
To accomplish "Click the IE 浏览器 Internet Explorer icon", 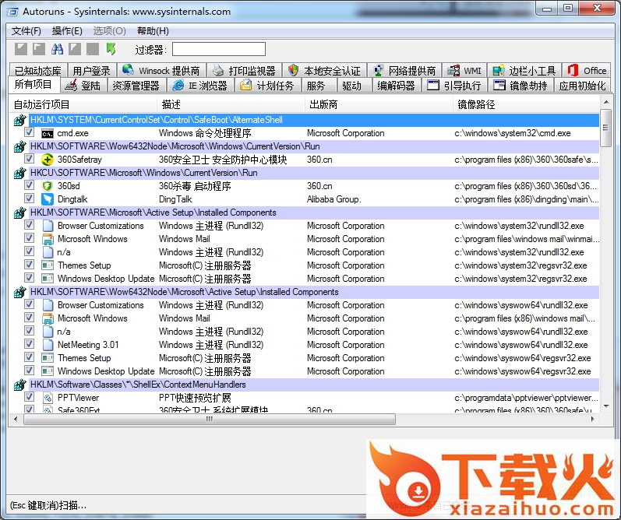I will (178, 85).
